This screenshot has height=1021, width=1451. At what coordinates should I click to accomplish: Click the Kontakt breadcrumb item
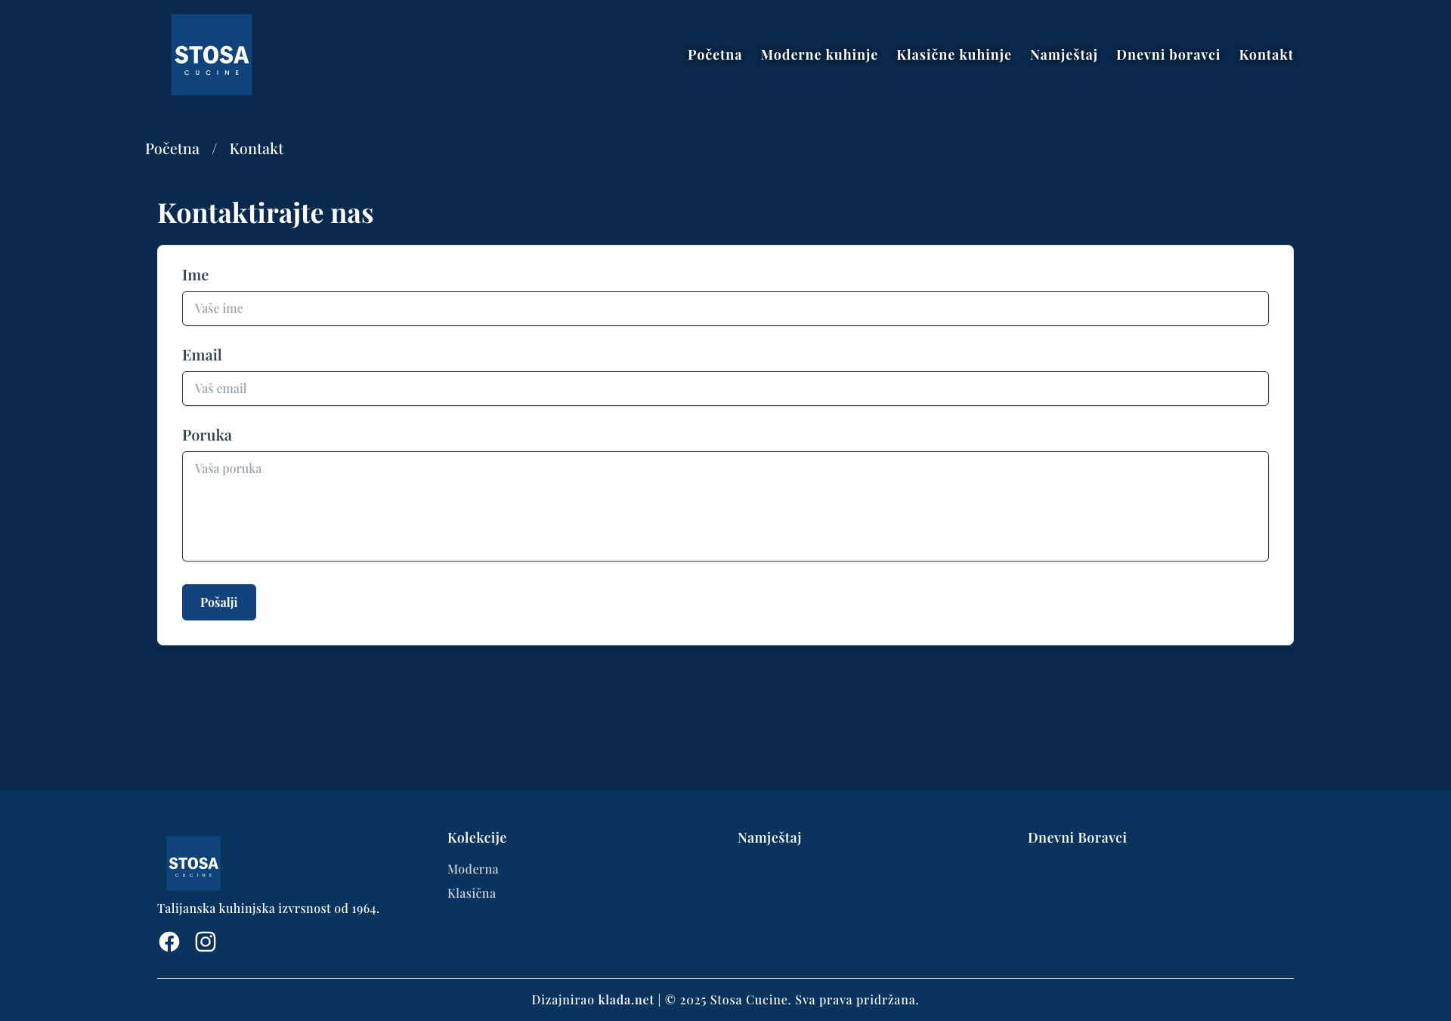(x=256, y=149)
